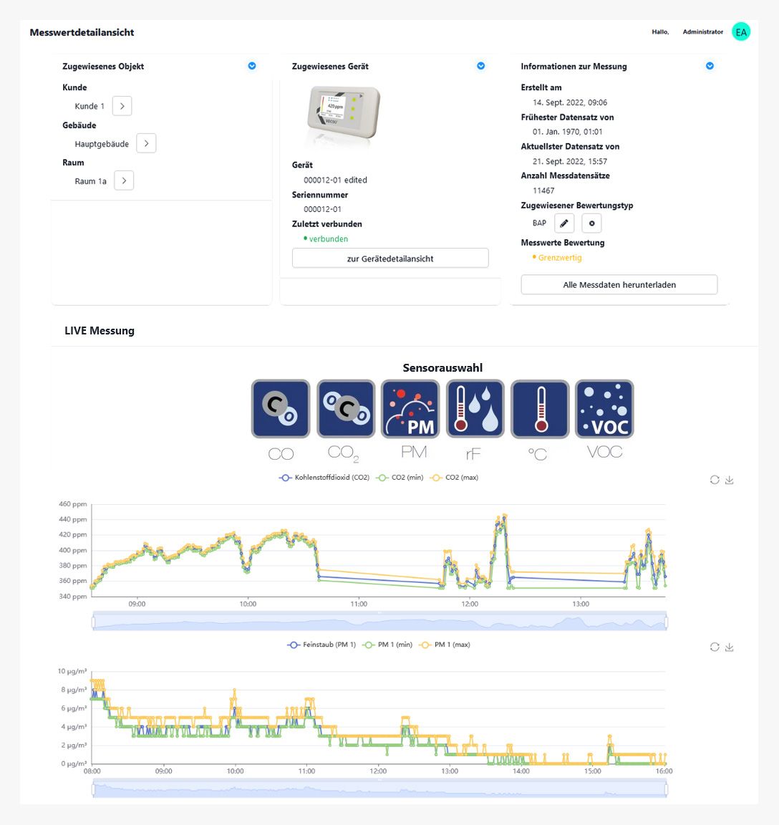Image resolution: width=779 pixels, height=825 pixels.
Task: Open Kunde 1 via its arrow button
Action: coord(122,106)
